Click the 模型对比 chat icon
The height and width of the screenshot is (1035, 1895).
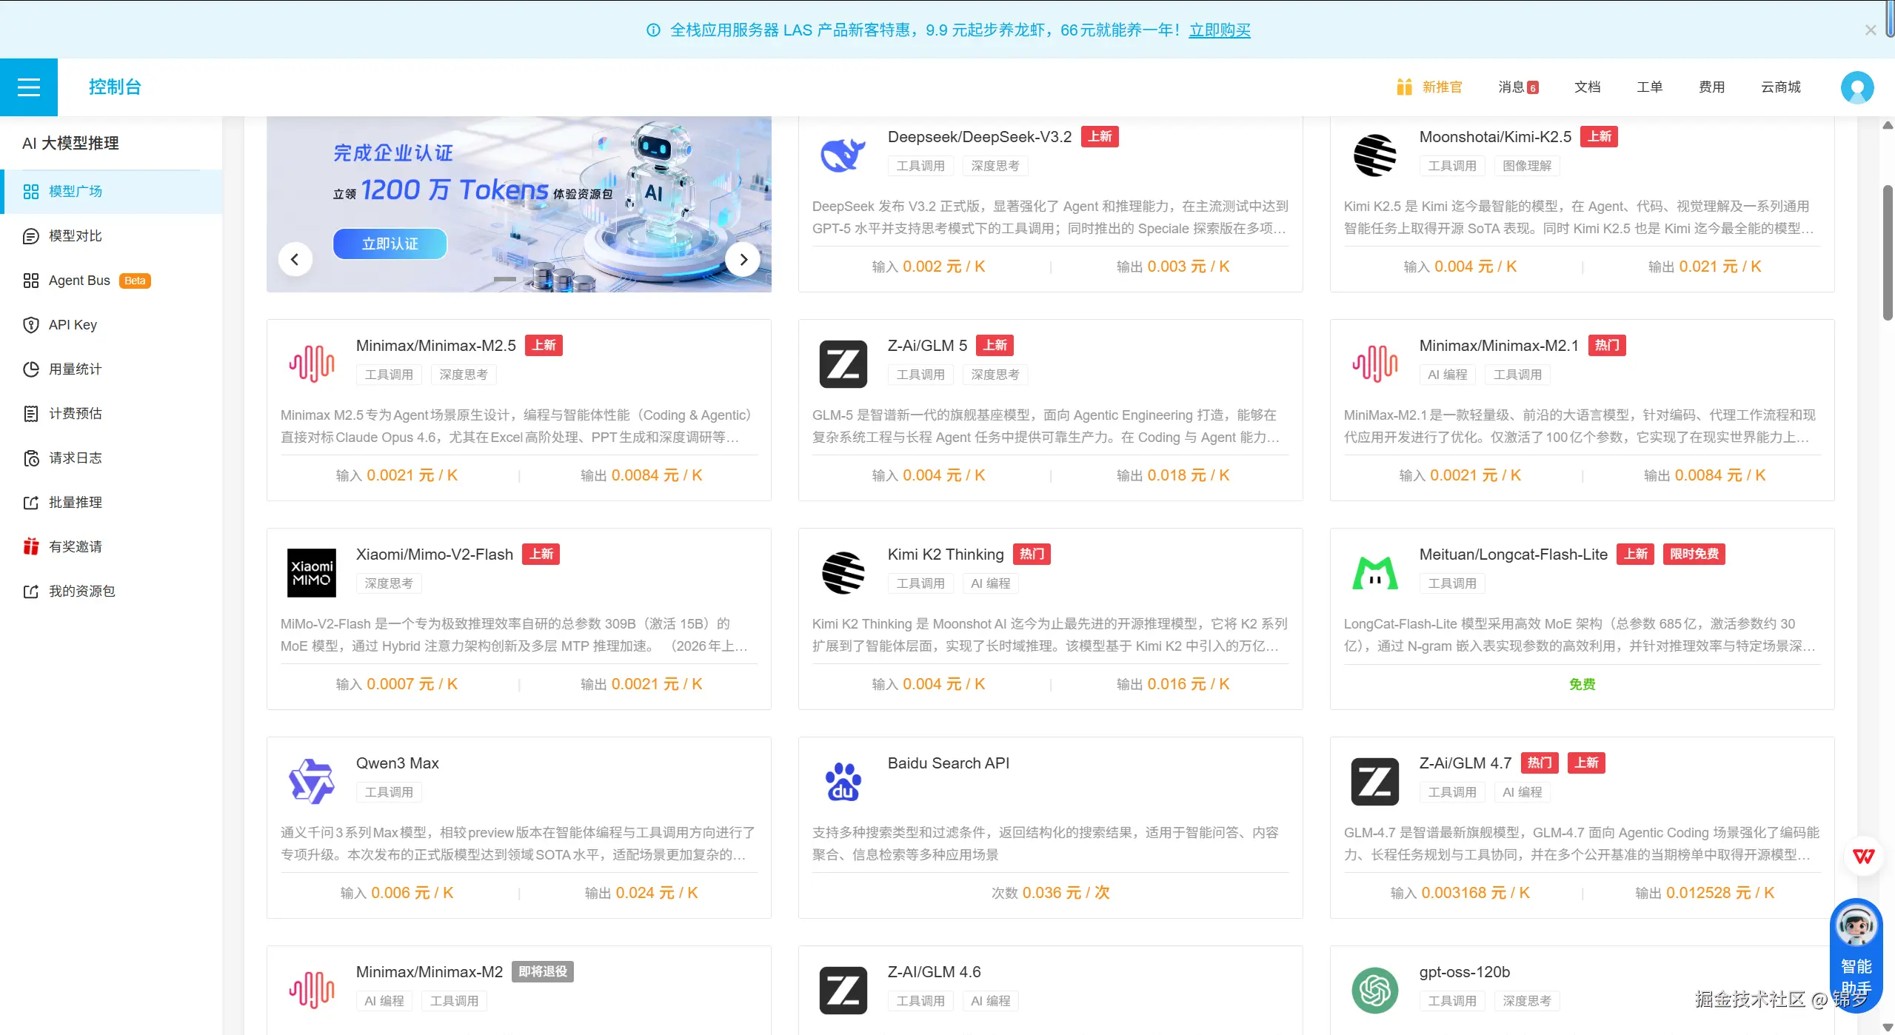point(31,236)
